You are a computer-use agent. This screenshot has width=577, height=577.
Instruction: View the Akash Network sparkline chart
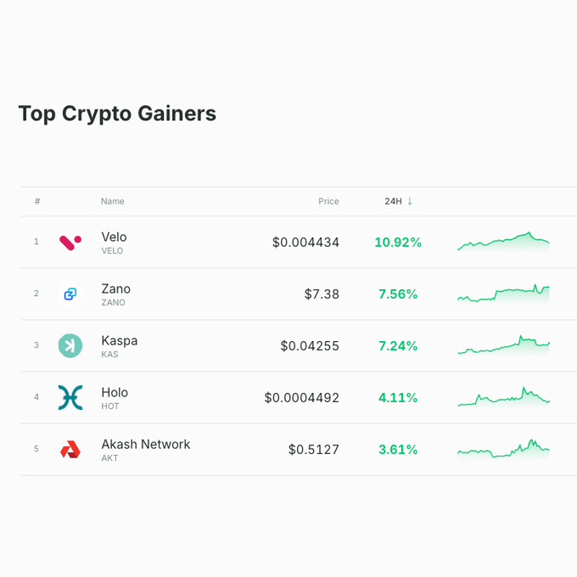503,449
